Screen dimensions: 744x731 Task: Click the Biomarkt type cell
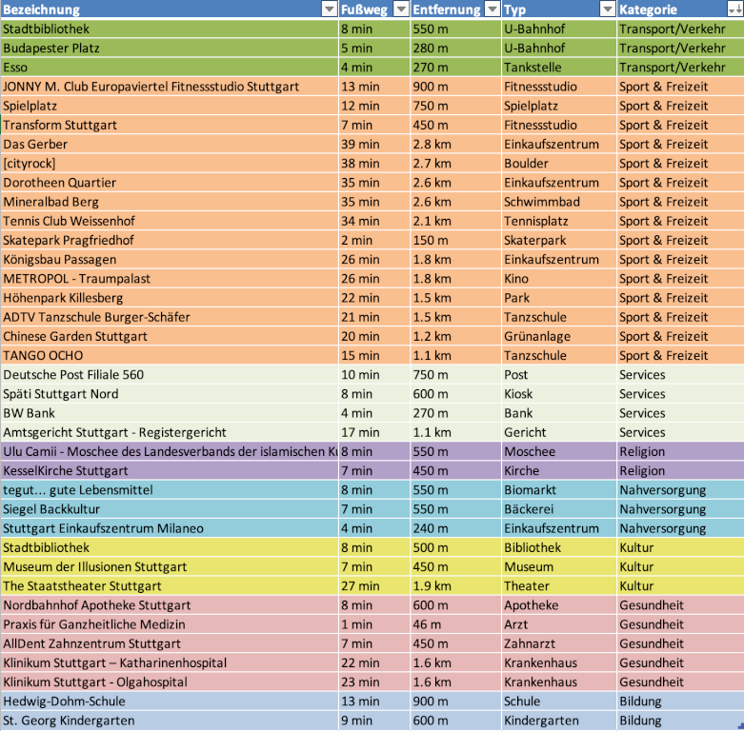pos(559,489)
